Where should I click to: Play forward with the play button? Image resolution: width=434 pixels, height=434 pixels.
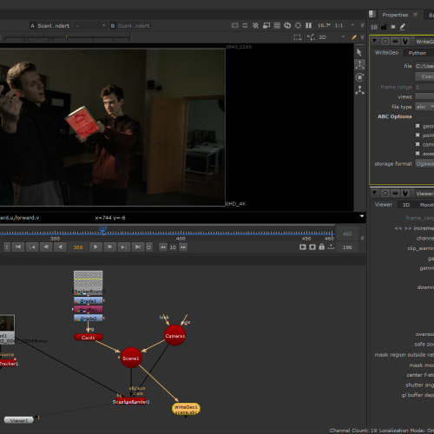(95, 247)
